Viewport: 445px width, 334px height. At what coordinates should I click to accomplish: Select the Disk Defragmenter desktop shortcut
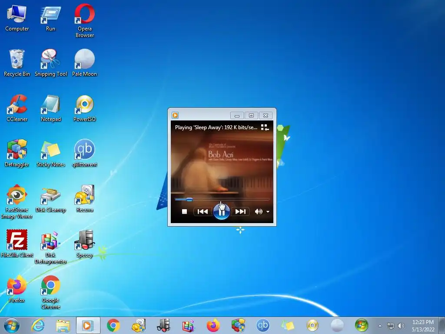[x=50, y=247]
